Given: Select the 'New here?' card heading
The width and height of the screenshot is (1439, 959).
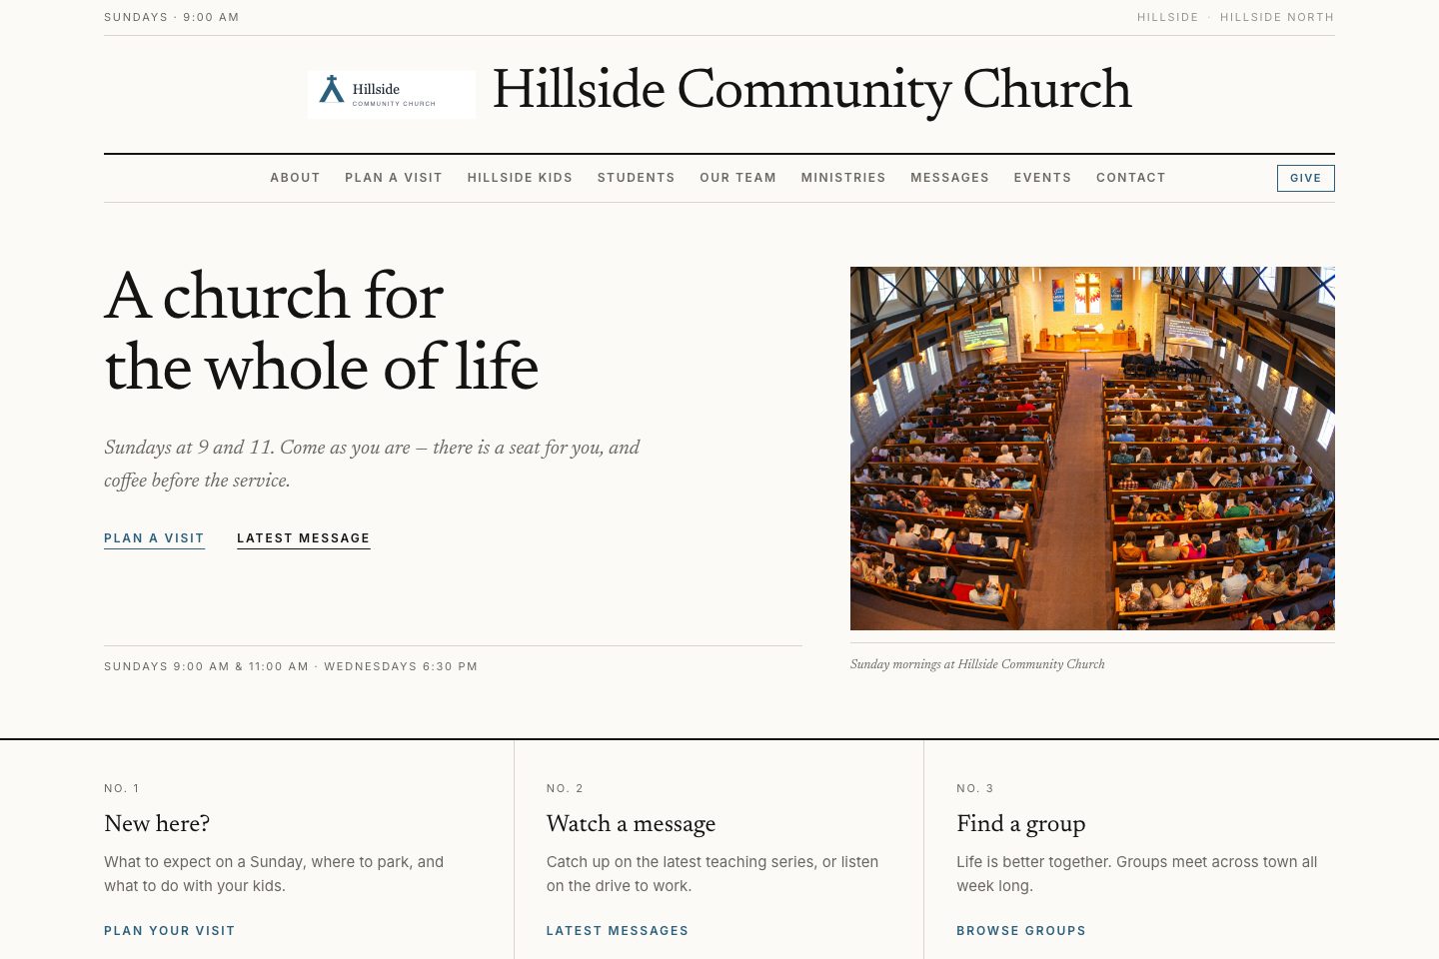Looking at the screenshot, I should click(157, 824).
